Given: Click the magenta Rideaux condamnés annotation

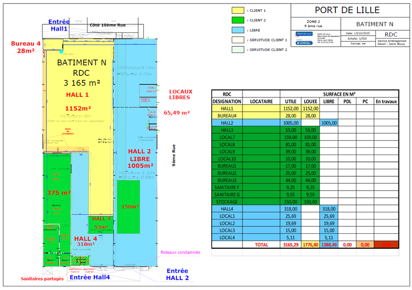Looking at the screenshot, I should (180, 252).
